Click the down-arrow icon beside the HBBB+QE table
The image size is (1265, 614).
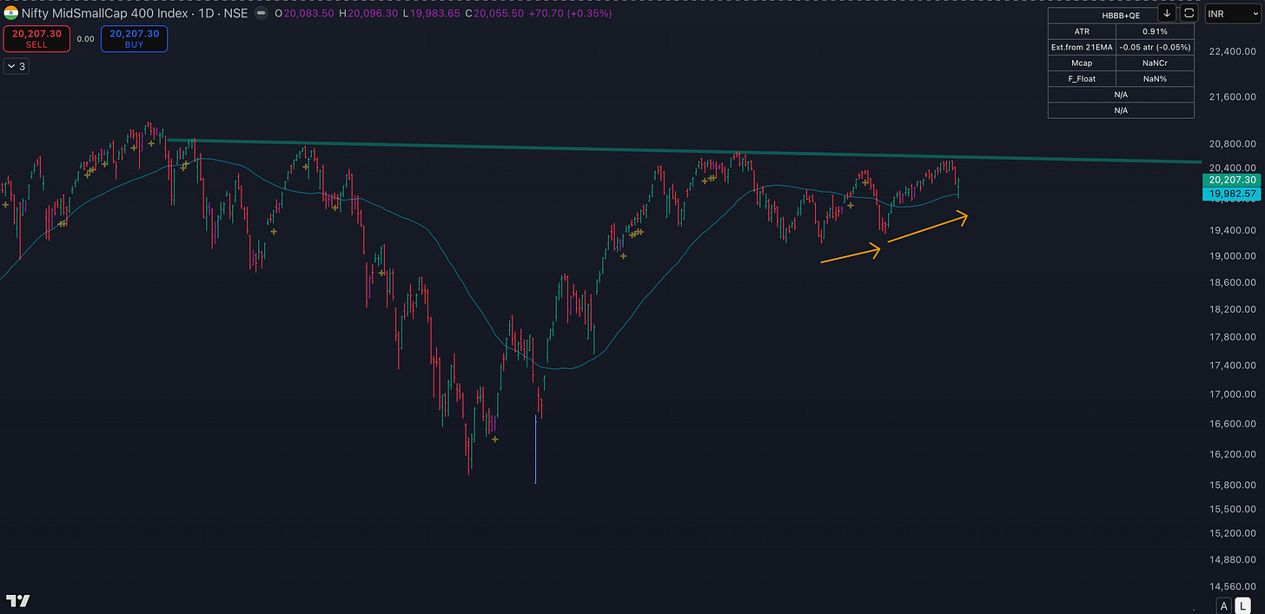(x=1167, y=13)
